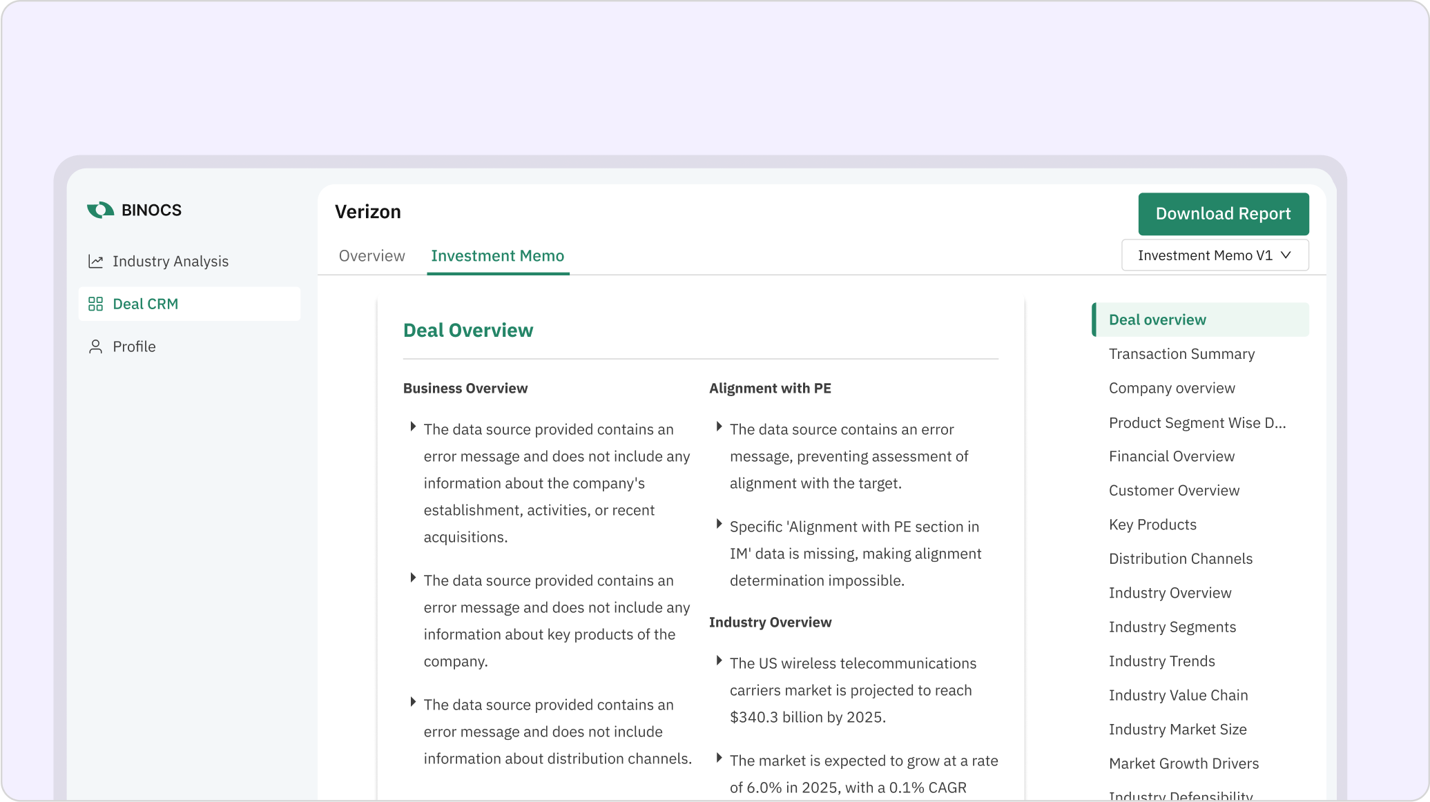Viewport: 1430px width, 802px height.
Task: Switch to the Investment Memo tab
Action: click(498, 256)
